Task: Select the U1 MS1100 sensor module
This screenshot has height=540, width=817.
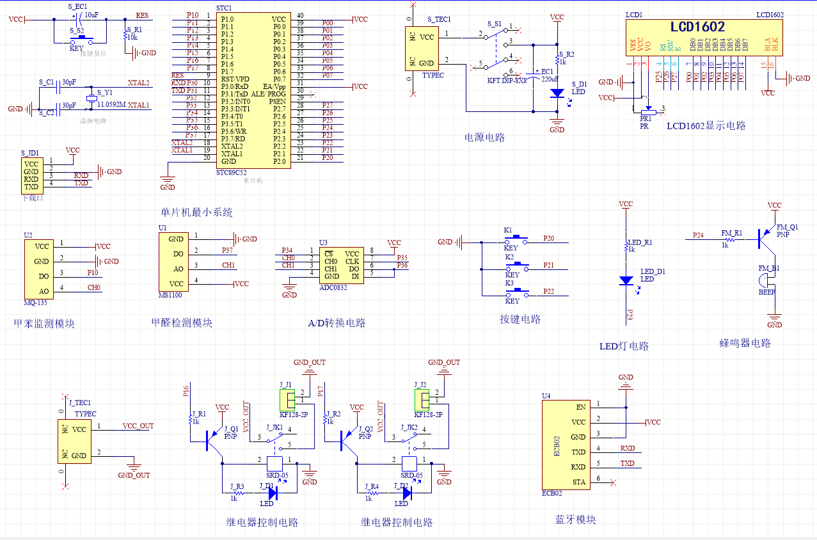Action: [174, 262]
